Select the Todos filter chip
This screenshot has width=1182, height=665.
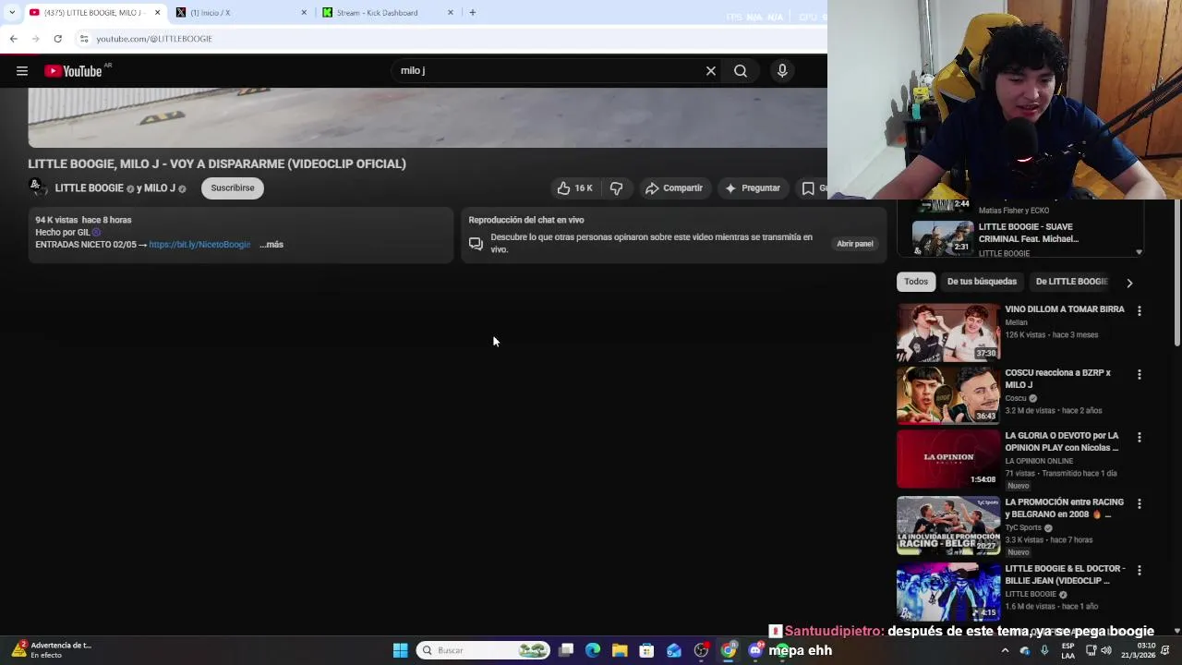(916, 282)
